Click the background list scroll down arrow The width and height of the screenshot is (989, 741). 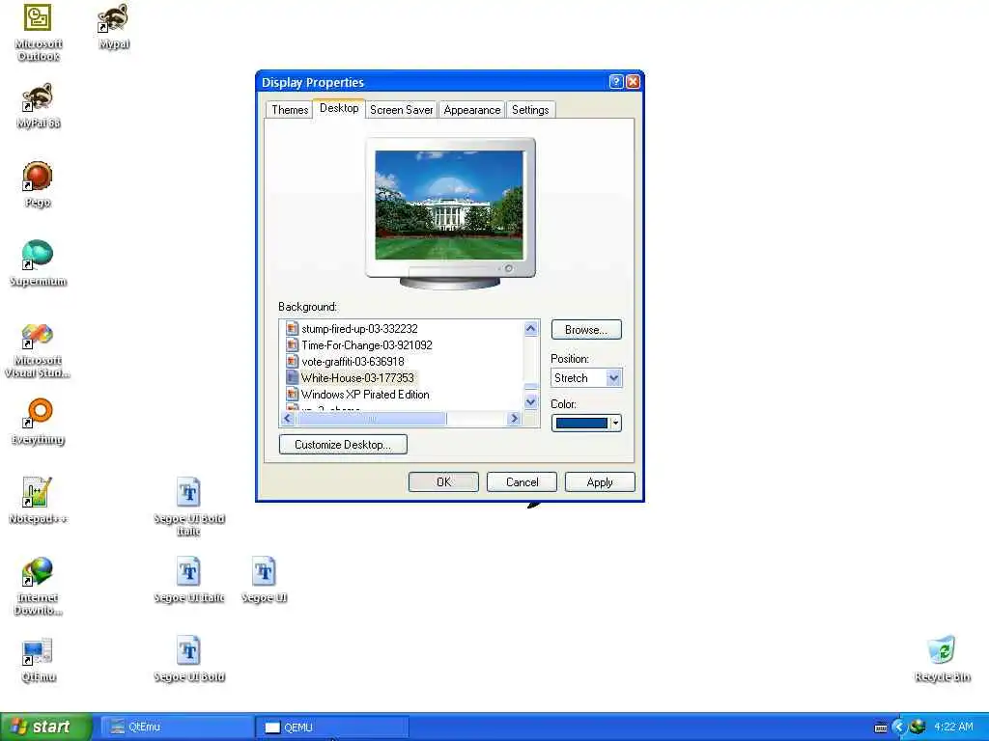point(531,401)
